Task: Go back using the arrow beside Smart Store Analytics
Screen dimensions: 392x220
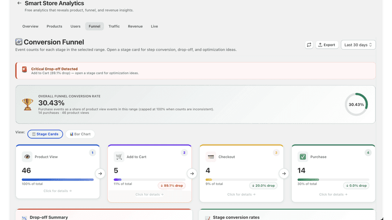Action: tap(19, 3)
